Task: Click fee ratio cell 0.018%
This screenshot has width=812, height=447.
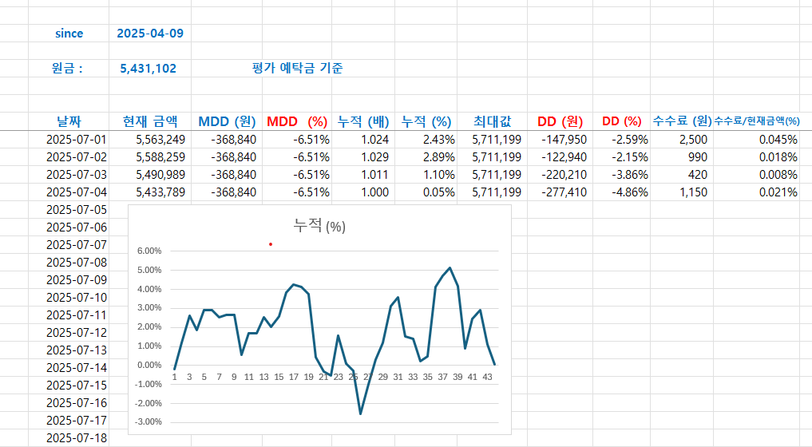Action: click(x=757, y=157)
